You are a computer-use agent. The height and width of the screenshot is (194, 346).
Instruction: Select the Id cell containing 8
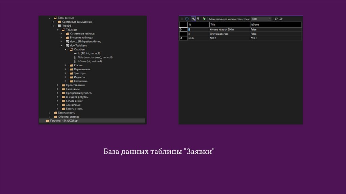tap(198, 34)
